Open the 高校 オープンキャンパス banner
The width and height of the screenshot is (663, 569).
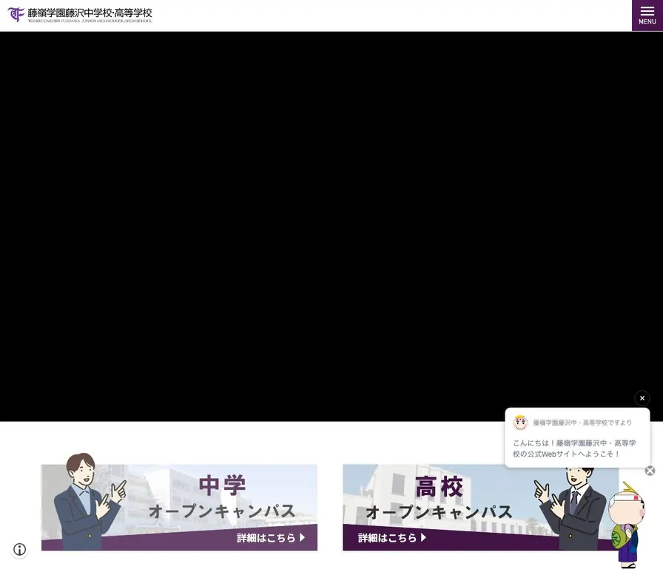click(x=481, y=507)
